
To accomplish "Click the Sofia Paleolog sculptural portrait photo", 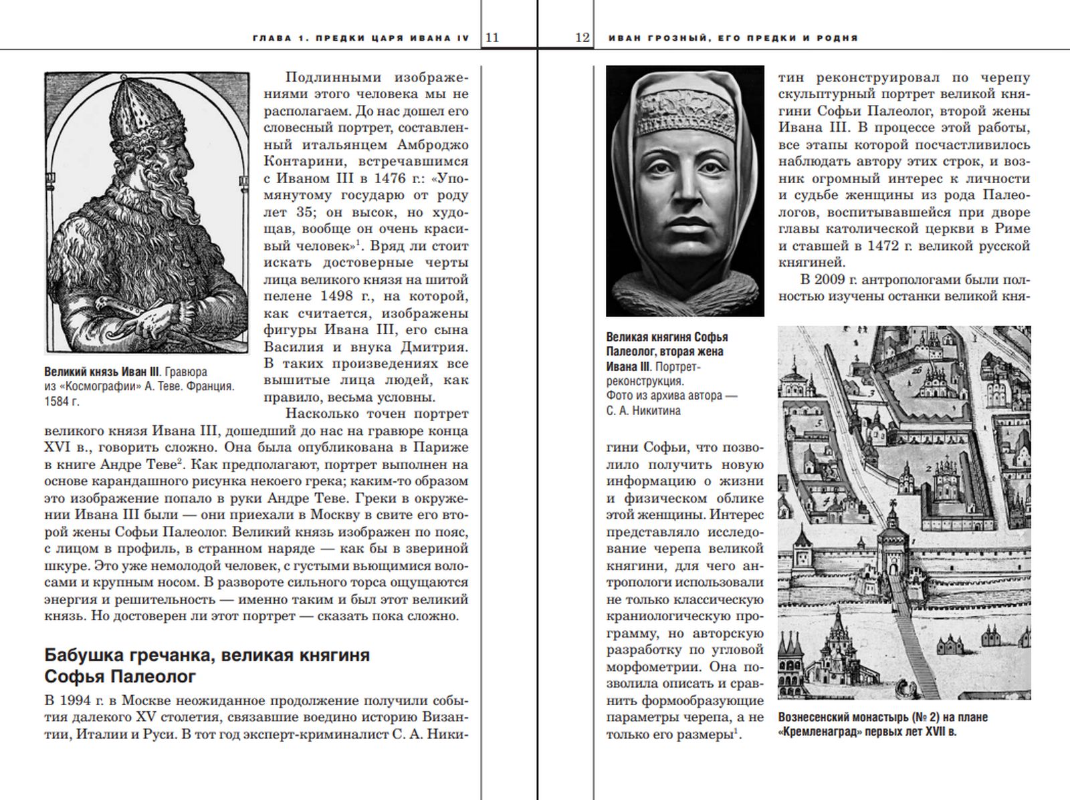I will click(x=685, y=190).
